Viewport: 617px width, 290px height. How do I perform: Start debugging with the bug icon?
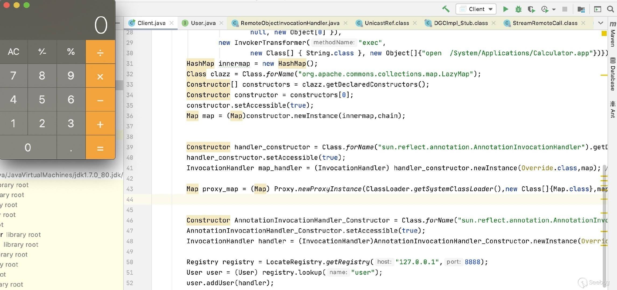coord(518,9)
